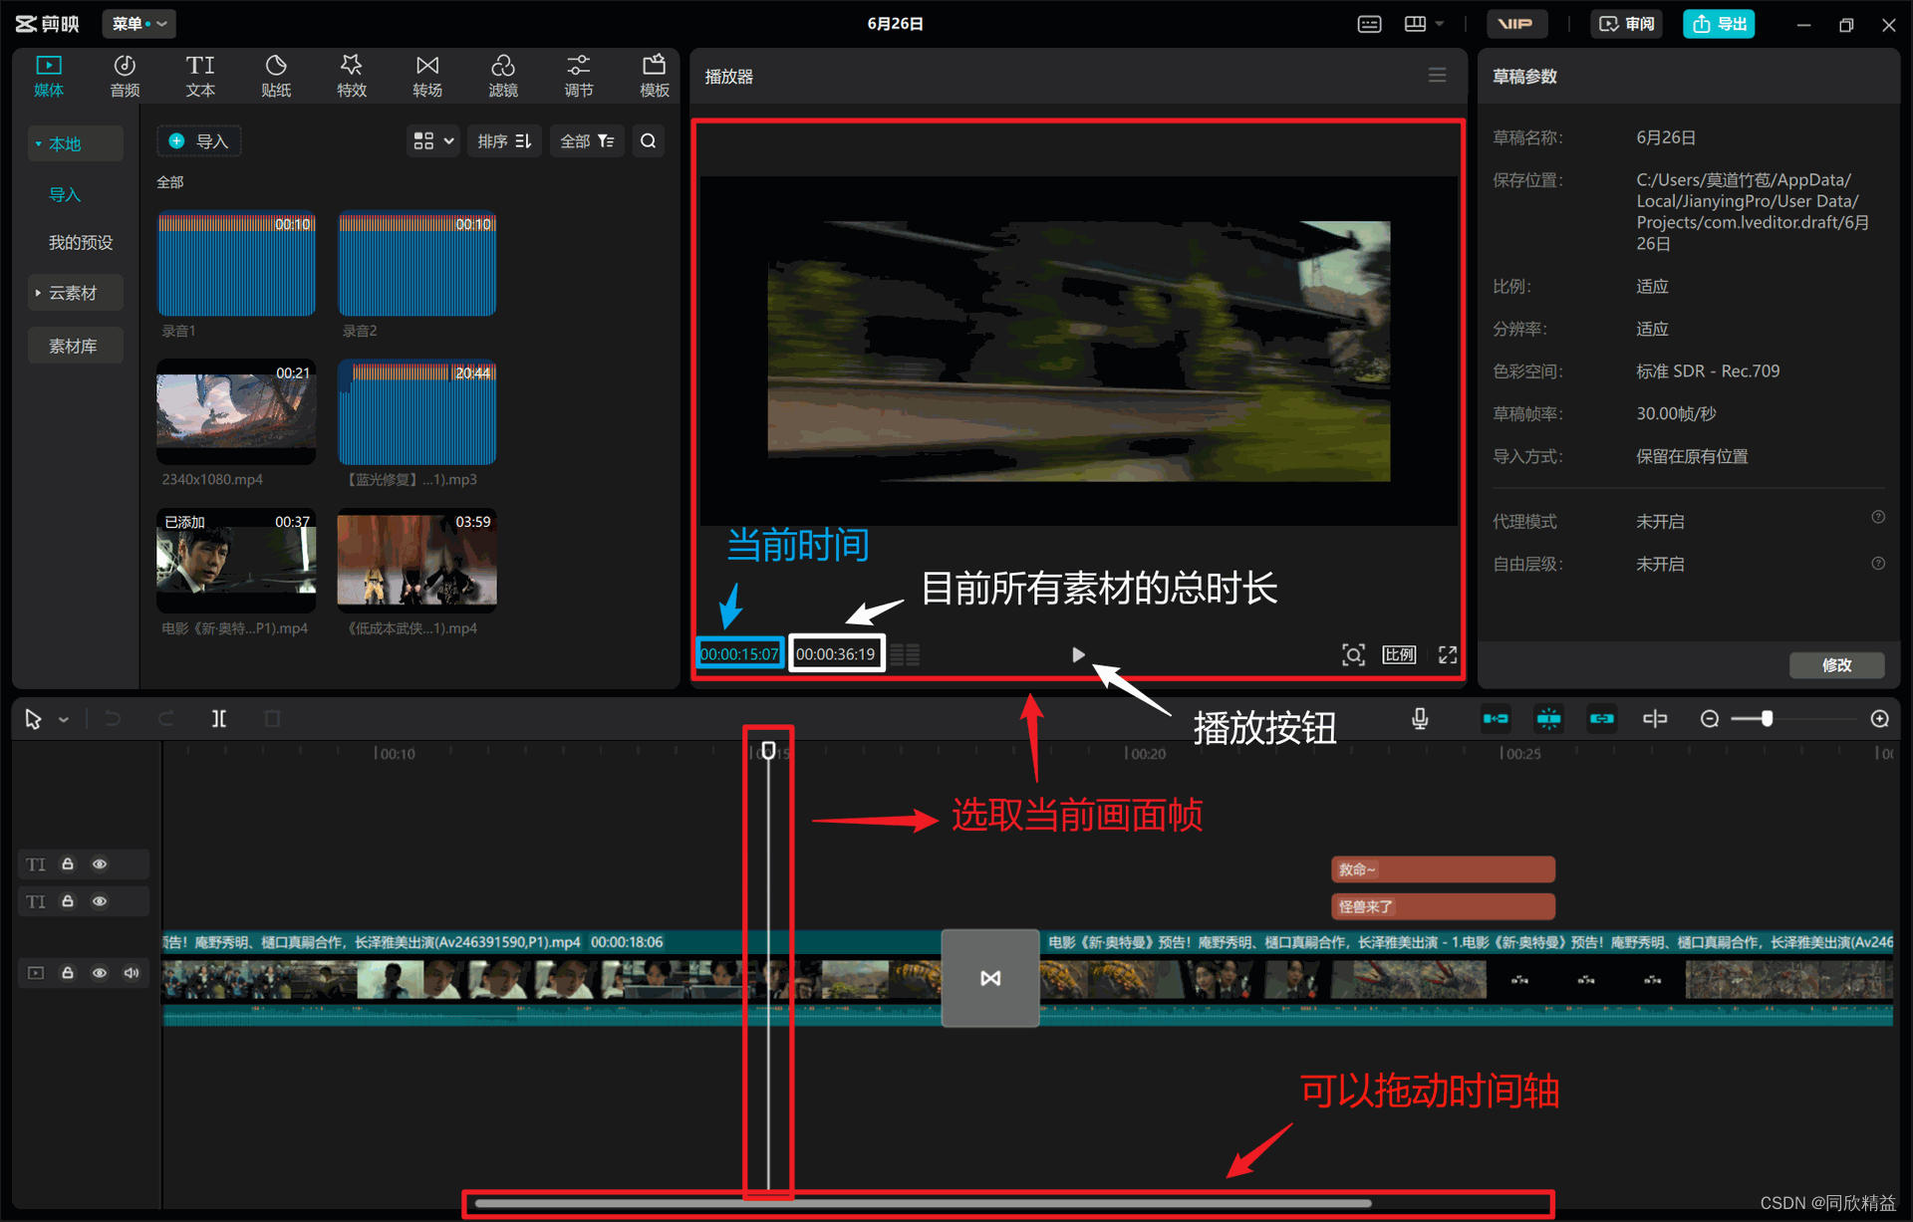
Task: Toggle preview axis icon
Action: coord(1655,719)
